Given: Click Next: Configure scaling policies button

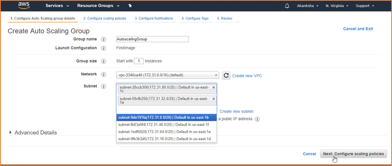Looking at the screenshot, I should (x=354, y=154).
